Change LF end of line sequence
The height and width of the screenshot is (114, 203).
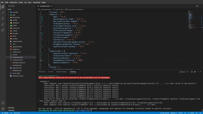pos(185,113)
